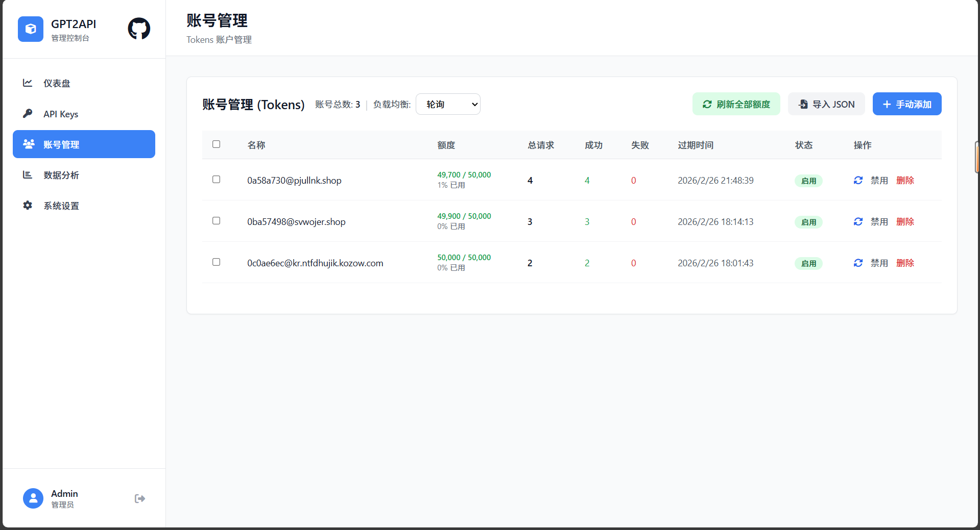Click the GitHub icon in the header
The width and height of the screenshot is (980, 530).
[138, 29]
